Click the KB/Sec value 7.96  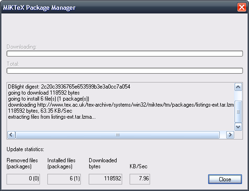140,179
